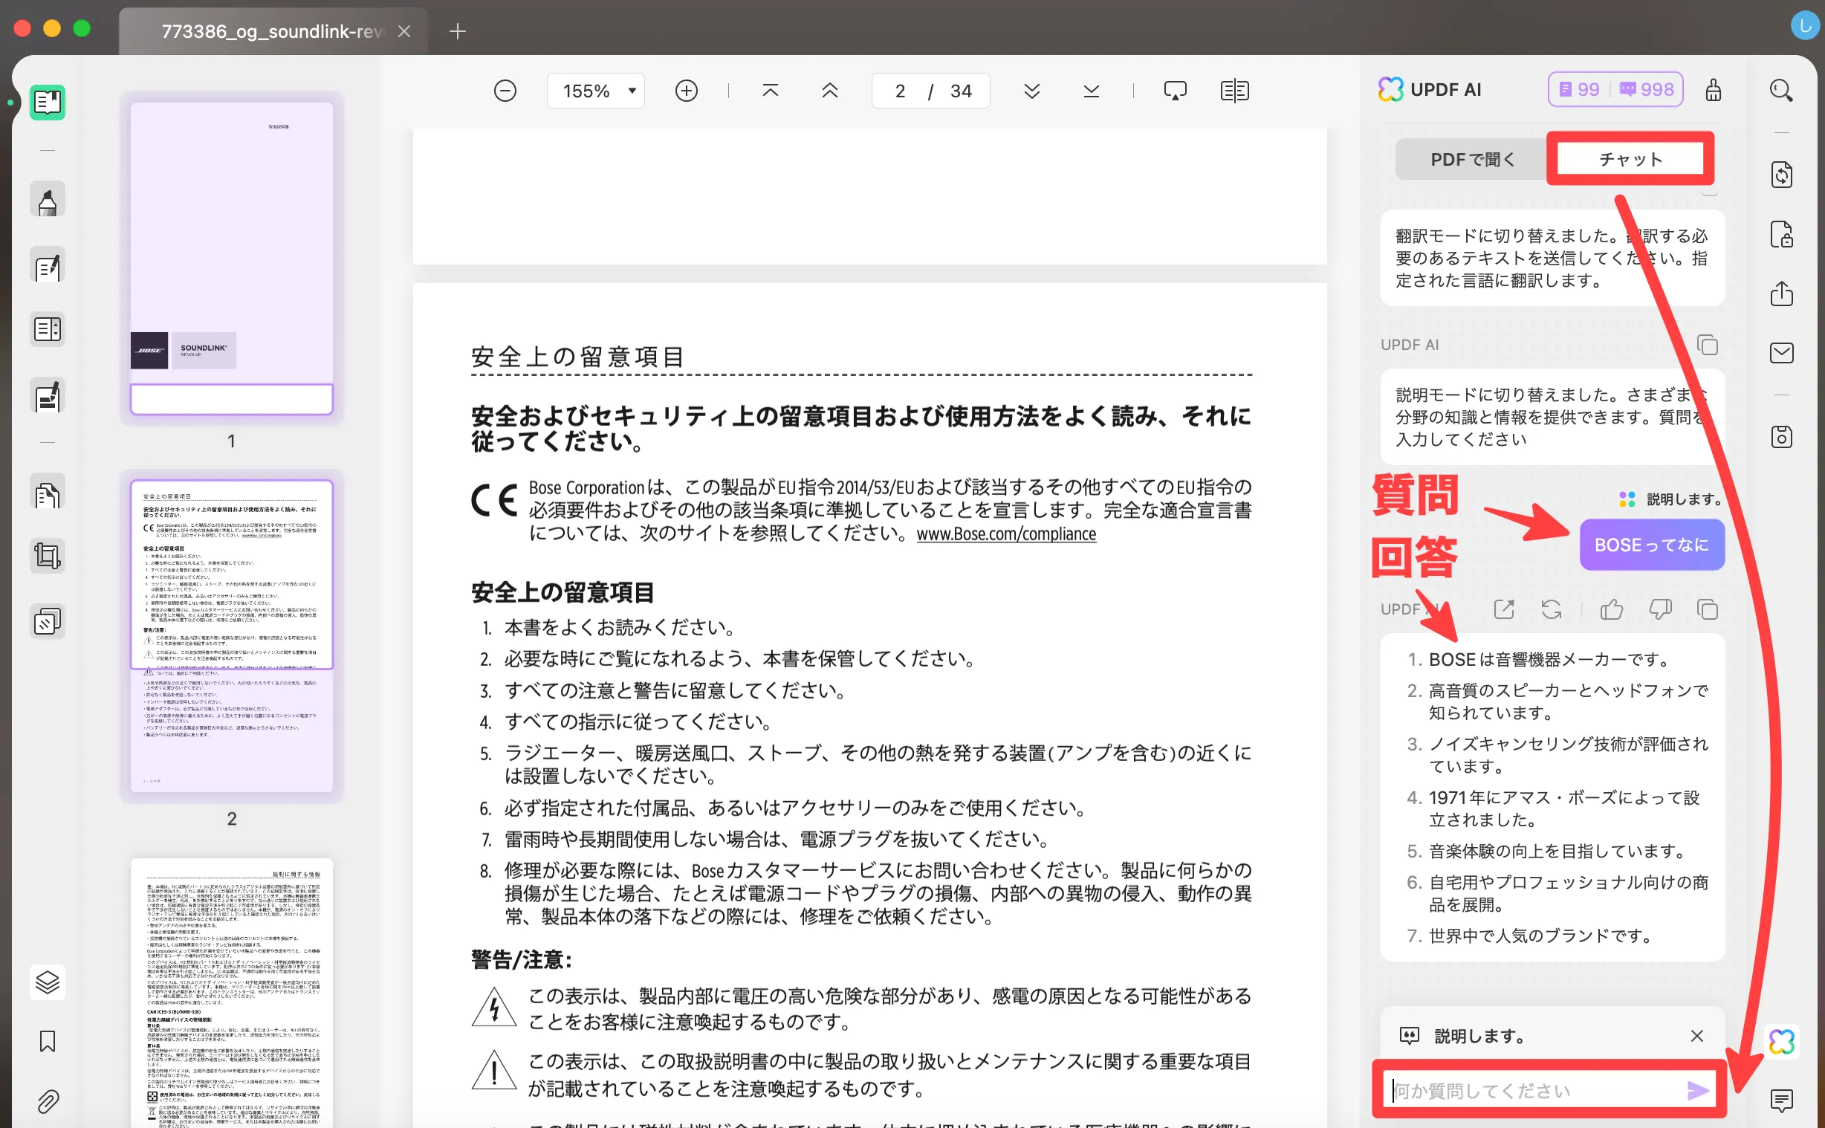Toggle two-page reading view
Viewport: 1825px width, 1128px height.
(1234, 91)
